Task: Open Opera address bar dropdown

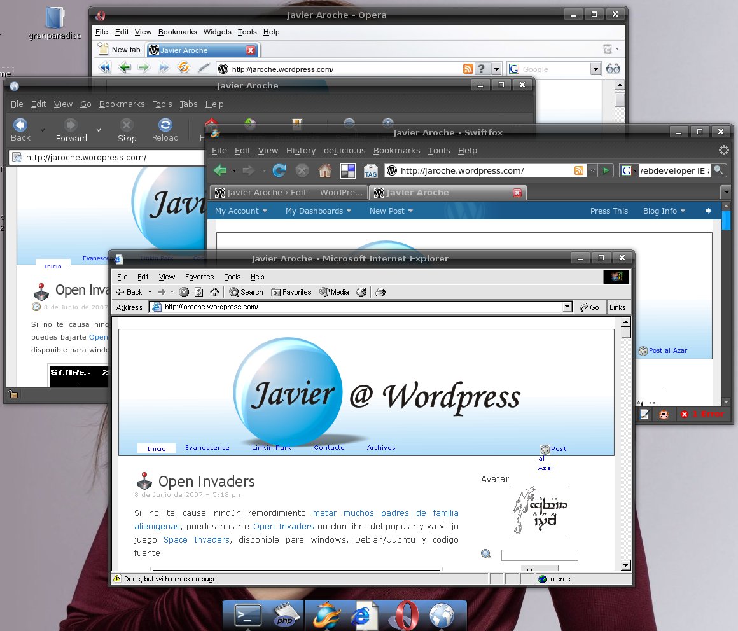Action: (x=496, y=69)
